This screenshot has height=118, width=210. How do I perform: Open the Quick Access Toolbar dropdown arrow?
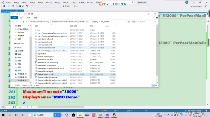point(22,14)
